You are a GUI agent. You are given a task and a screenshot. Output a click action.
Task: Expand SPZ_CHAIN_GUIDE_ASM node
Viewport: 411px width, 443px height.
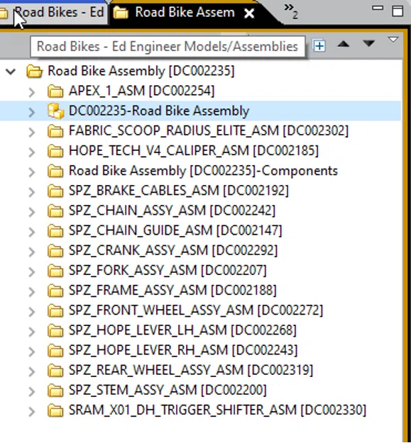tap(32, 232)
